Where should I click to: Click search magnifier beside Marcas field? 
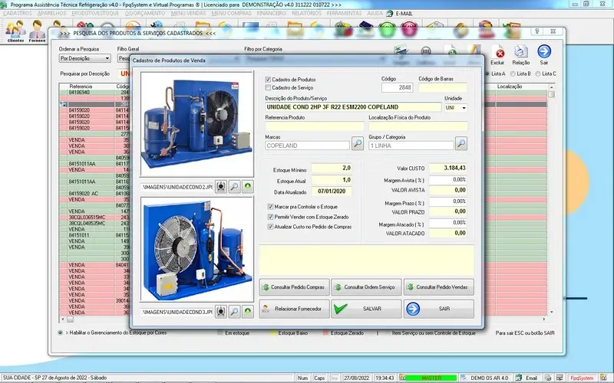coord(358,143)
